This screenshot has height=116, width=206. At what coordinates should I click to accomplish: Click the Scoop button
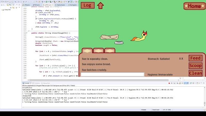(x=195, y=66)
